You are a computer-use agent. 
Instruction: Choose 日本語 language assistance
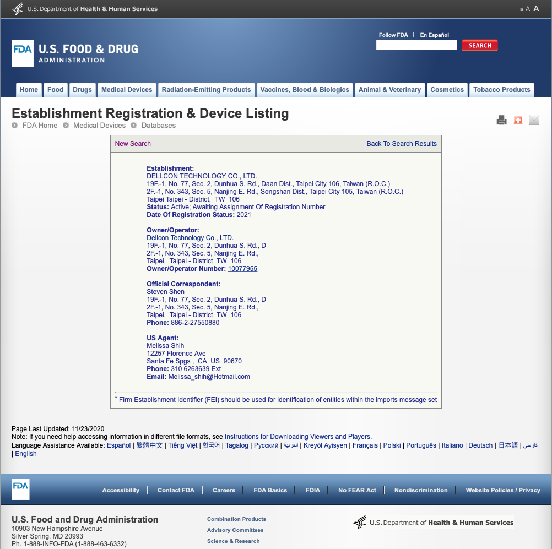tap(508, 445)
